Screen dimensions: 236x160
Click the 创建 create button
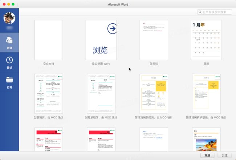tap(224, 155)
